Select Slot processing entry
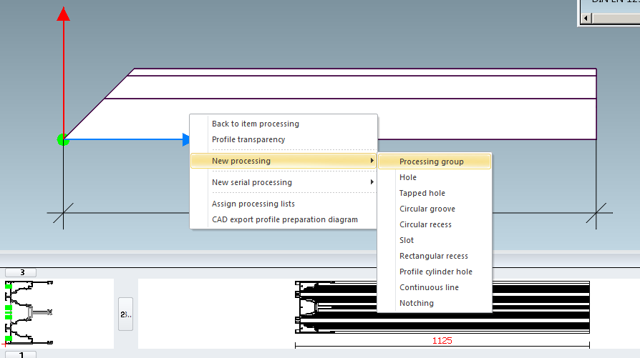 pos(407,240)
